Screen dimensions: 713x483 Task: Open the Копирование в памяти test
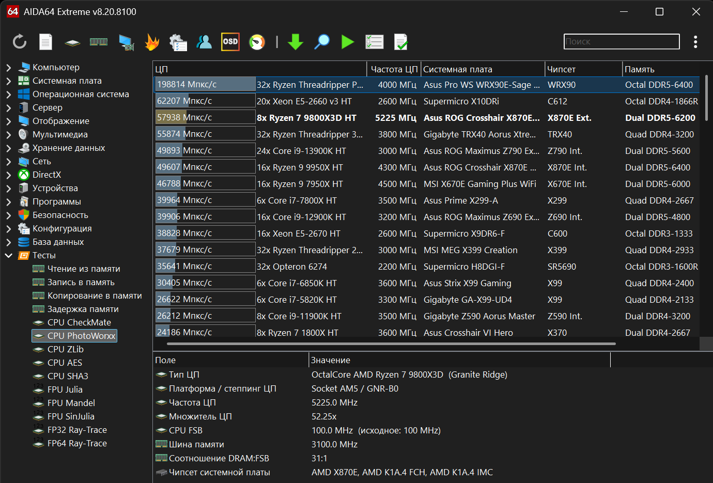coord(95,295)
